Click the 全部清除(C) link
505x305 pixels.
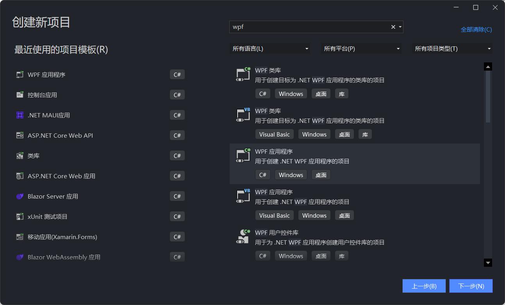[x=476, y=29]
